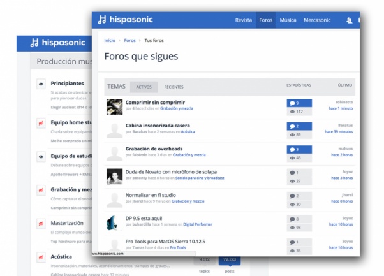This screenshot has height=276, width=384.
Task: Jump to last post hace 3 horas
Action: [342, 178]
